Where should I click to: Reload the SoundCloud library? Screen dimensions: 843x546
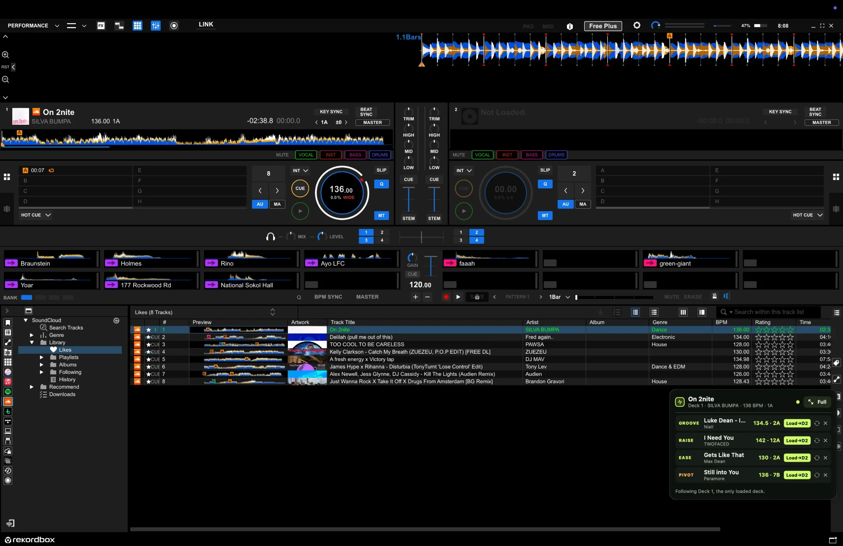(116, 320)
